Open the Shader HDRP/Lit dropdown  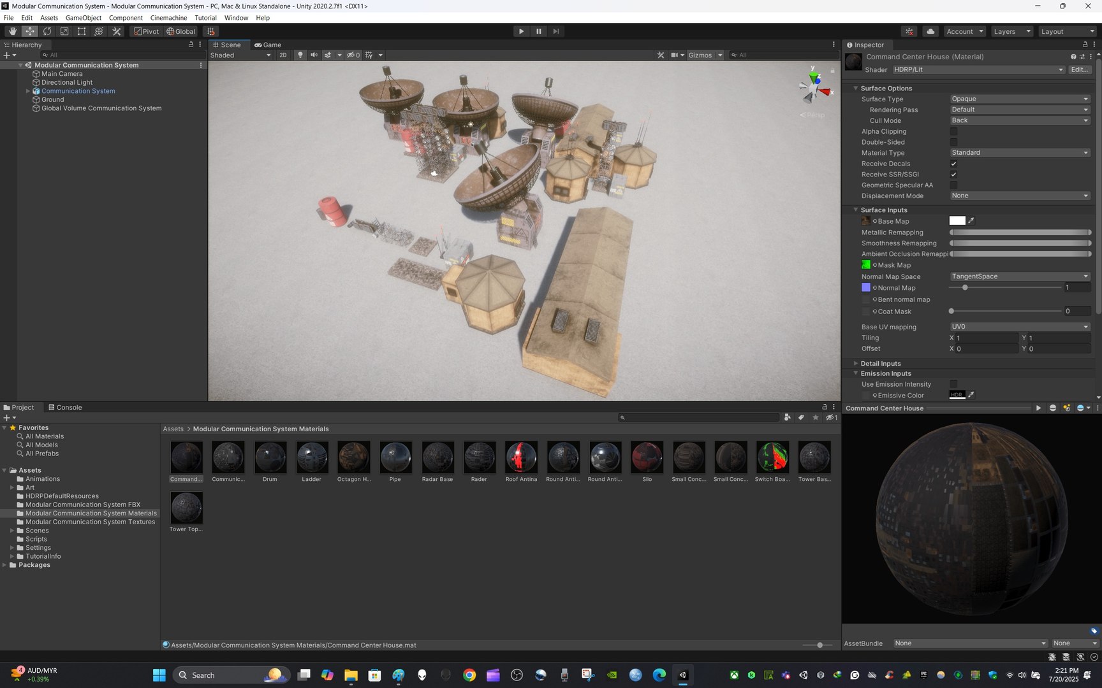coord(978,69)
